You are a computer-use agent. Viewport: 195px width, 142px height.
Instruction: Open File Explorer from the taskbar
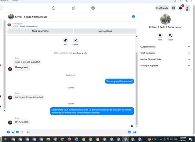click(x=48, y=139)
